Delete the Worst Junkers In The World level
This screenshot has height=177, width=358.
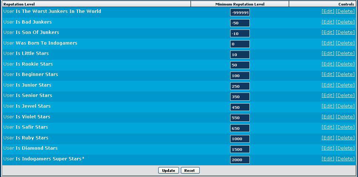(x=345, y=11)
